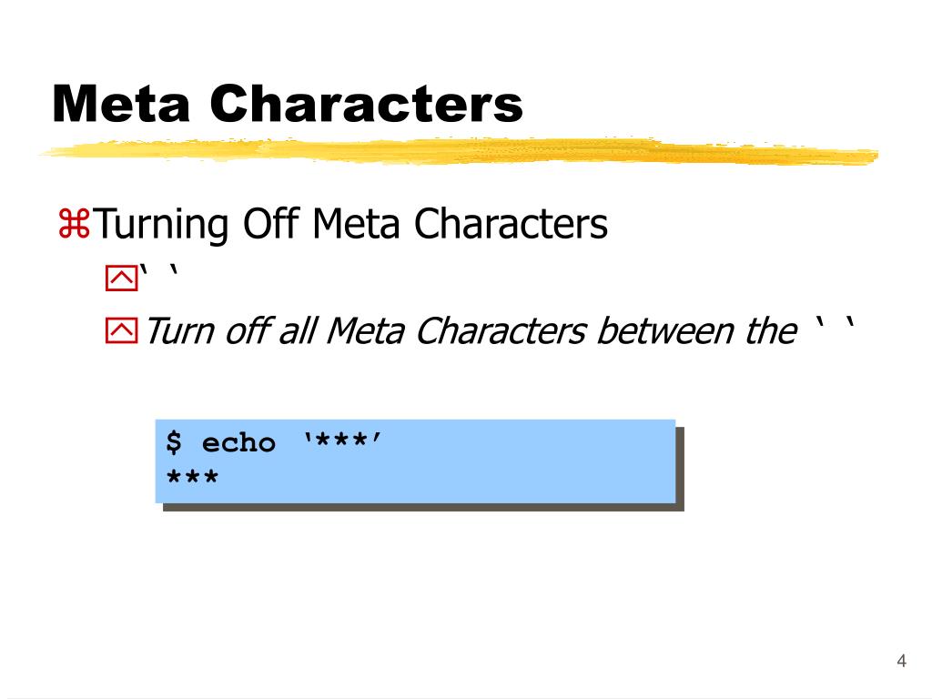Click the word 'echo' in the code
Image resolution: width=932 pixels, height=699 pixels.
[x=239, y=443]
